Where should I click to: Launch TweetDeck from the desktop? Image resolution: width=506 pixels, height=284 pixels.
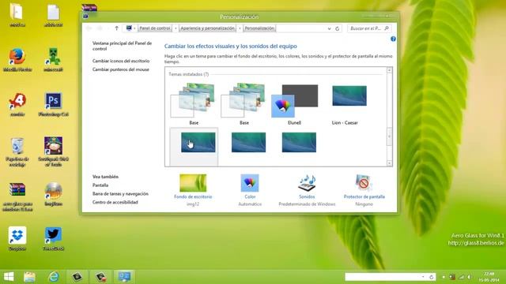pyautogui.click(x=53, y=238)
